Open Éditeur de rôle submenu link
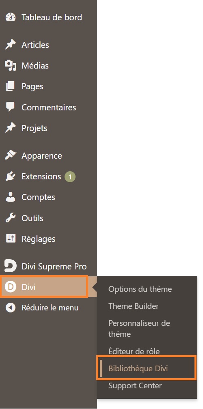Image resolution: width=203 pixels, height=409 pixels. 134,351
